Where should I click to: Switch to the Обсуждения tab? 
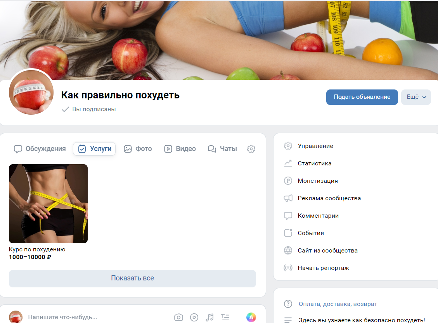click(x=40, y=149)
